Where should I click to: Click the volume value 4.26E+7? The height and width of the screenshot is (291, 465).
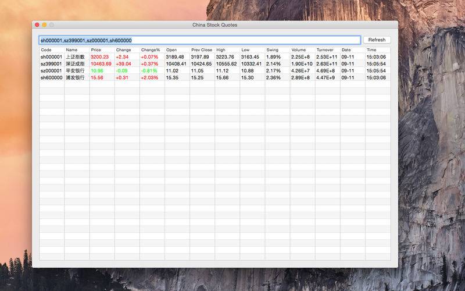301,70
